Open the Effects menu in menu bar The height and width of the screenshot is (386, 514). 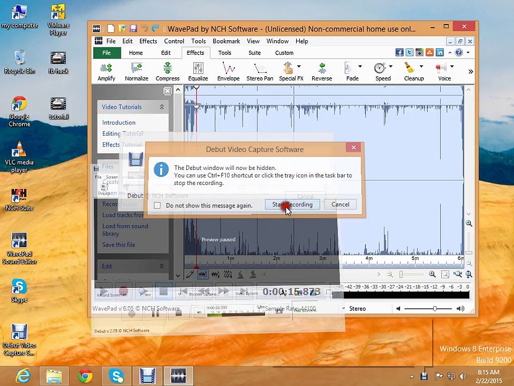(148, 41)
